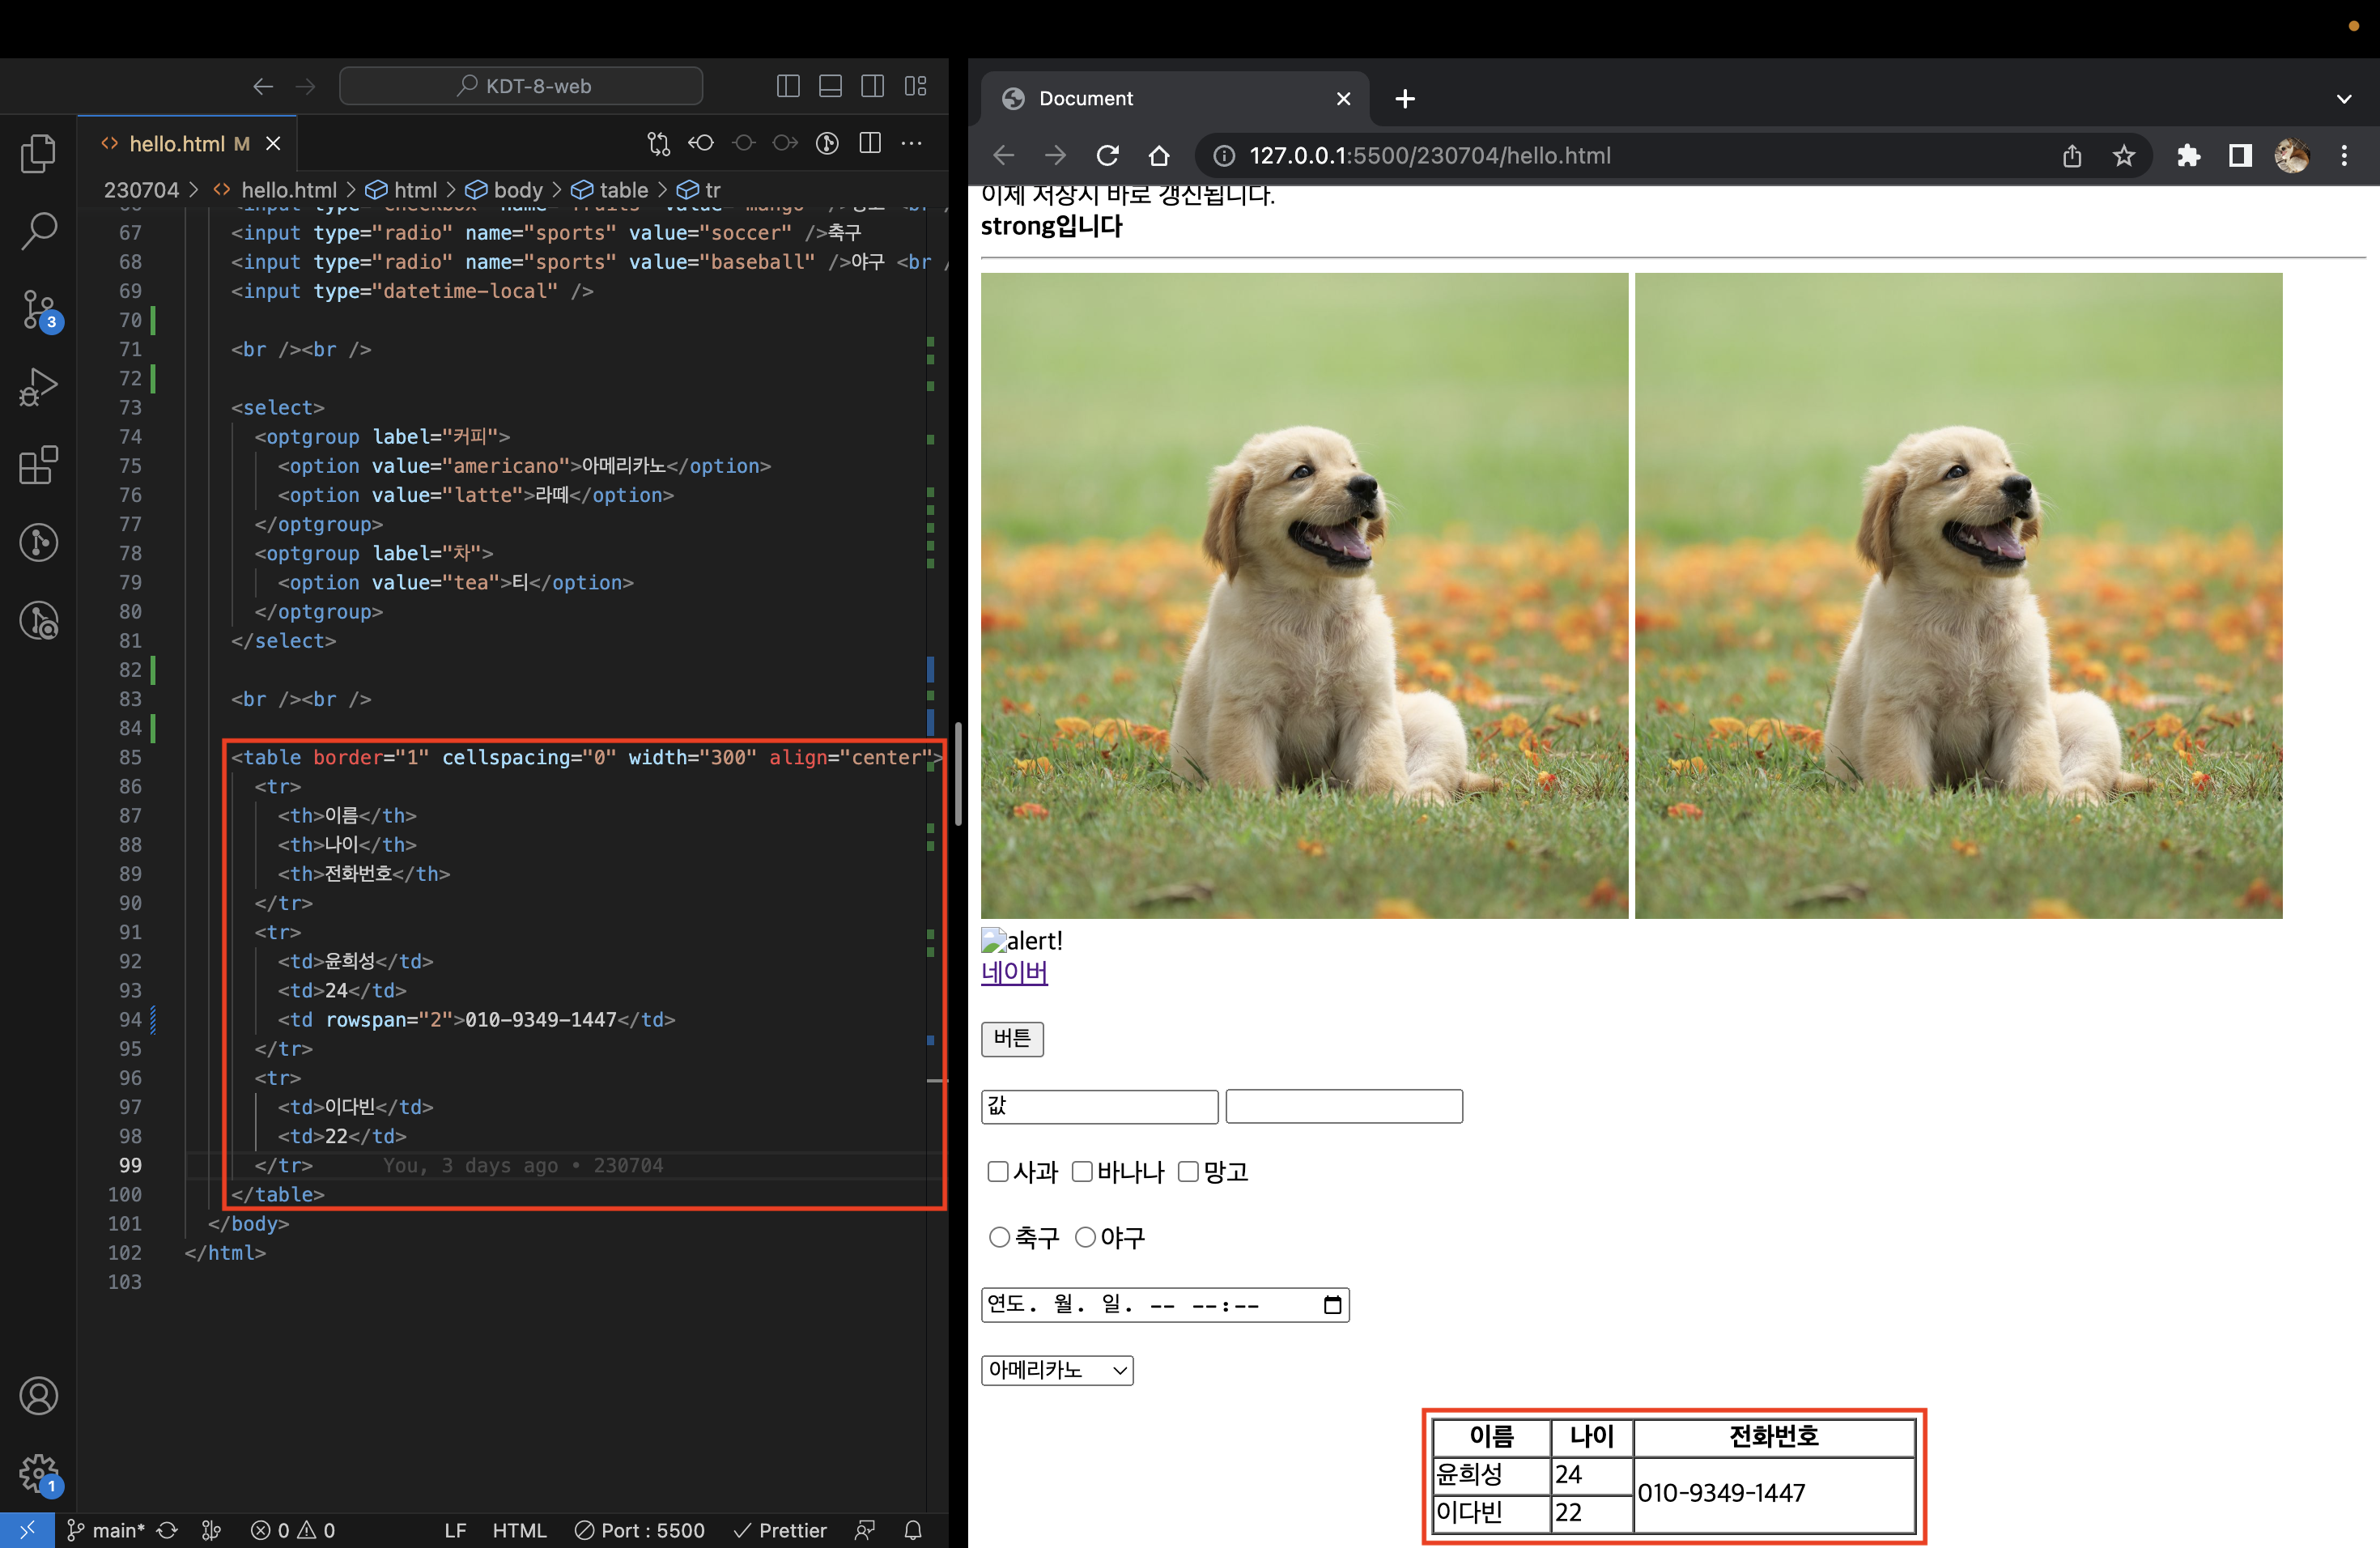Open the remote window indicator in the status bar
The width and height of the screenshot is (2380, 1548).
point(27,1530)
